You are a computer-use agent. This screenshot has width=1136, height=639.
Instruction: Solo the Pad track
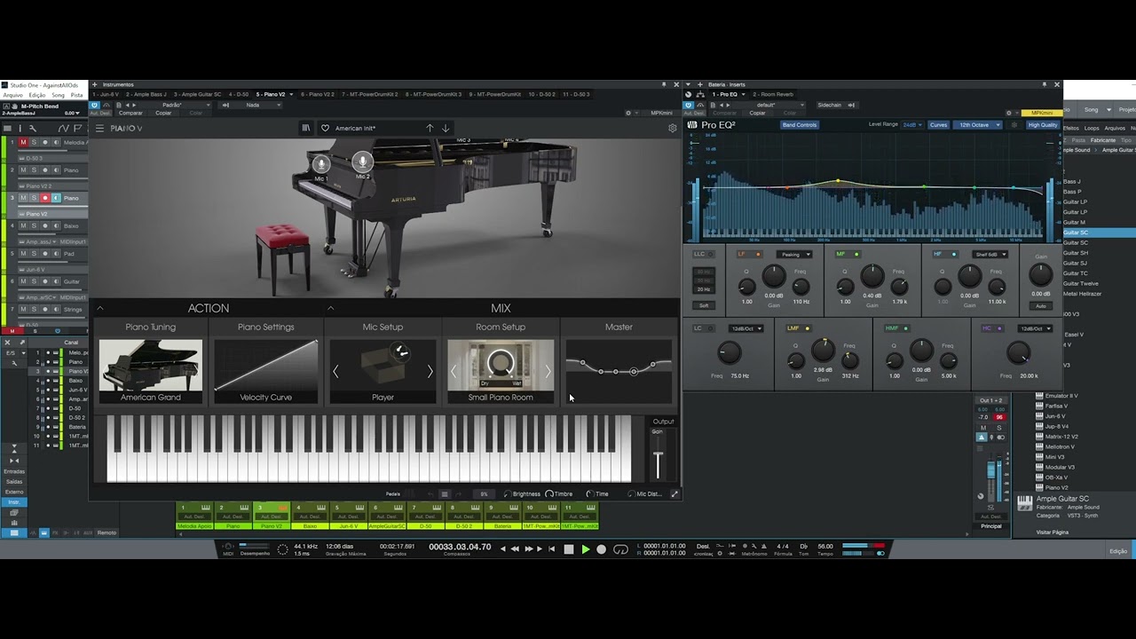point(34,254)
